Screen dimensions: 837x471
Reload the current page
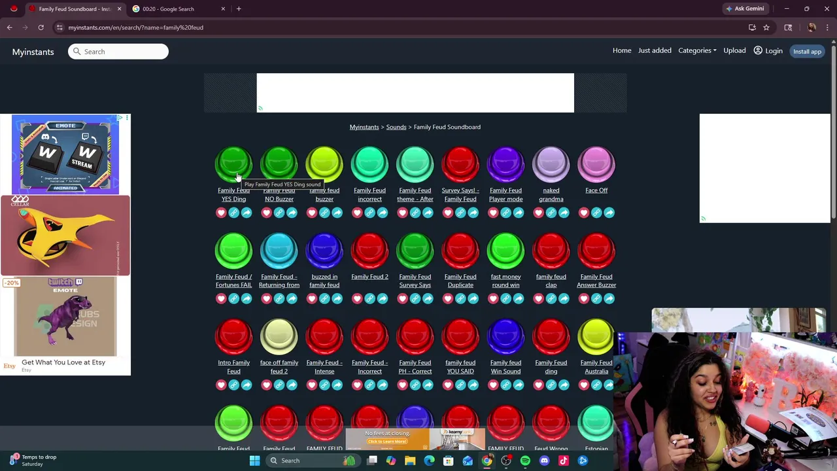tap(41, 27)
